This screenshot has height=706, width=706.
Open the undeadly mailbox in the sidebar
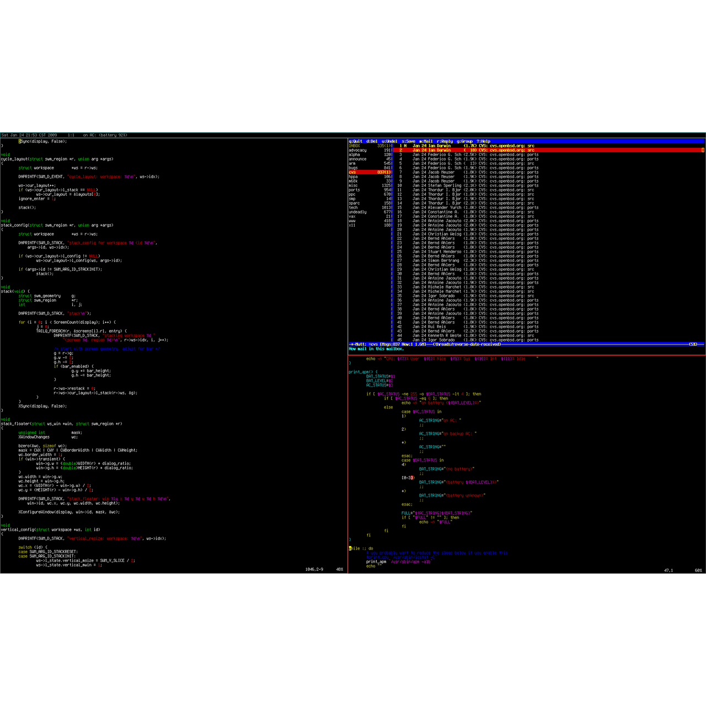357,212
